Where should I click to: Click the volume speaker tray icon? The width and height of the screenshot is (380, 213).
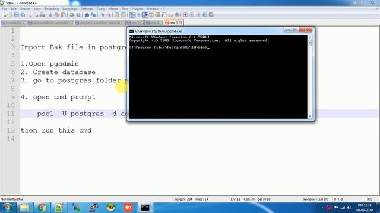[349, 208]
